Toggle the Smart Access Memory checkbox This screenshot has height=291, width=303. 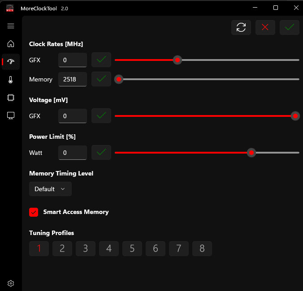(34, 212)
